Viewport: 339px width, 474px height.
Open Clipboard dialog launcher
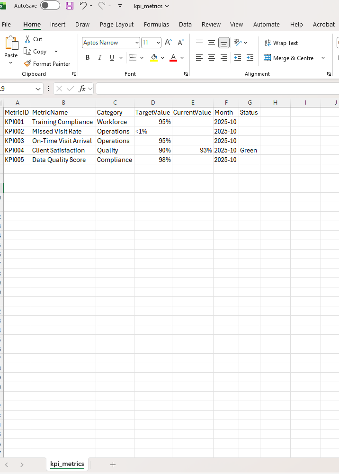(x=74, y=74)
